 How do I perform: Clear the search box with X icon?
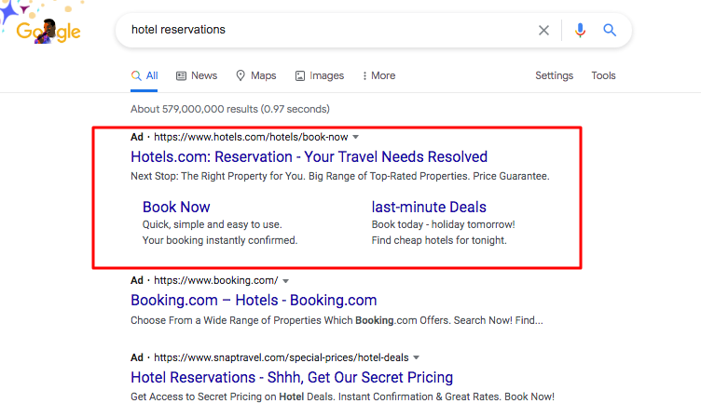543,31
